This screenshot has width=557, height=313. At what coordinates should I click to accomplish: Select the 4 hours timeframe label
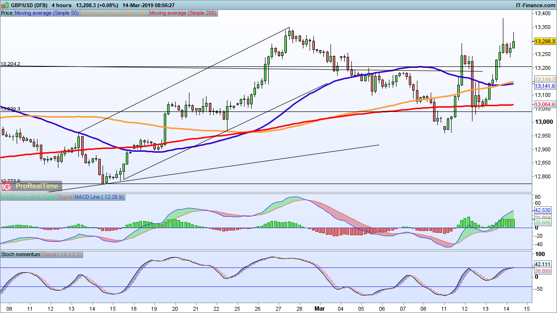pyautogui.click(x=61, y=5)
